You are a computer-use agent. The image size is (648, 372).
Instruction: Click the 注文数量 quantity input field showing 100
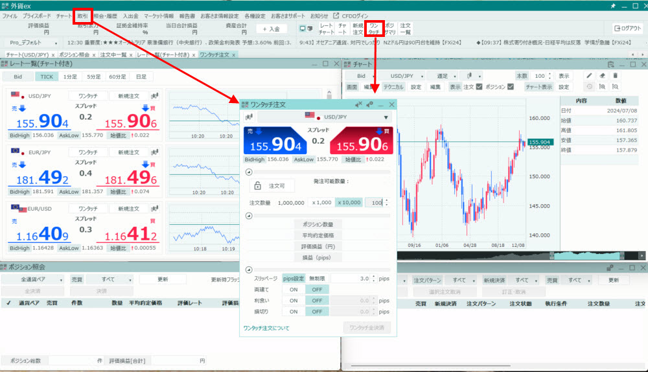coord(373,203)
